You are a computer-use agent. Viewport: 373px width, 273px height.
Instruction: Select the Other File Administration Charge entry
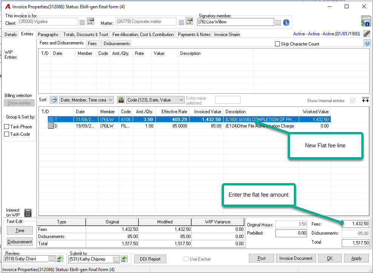point(184,126)
